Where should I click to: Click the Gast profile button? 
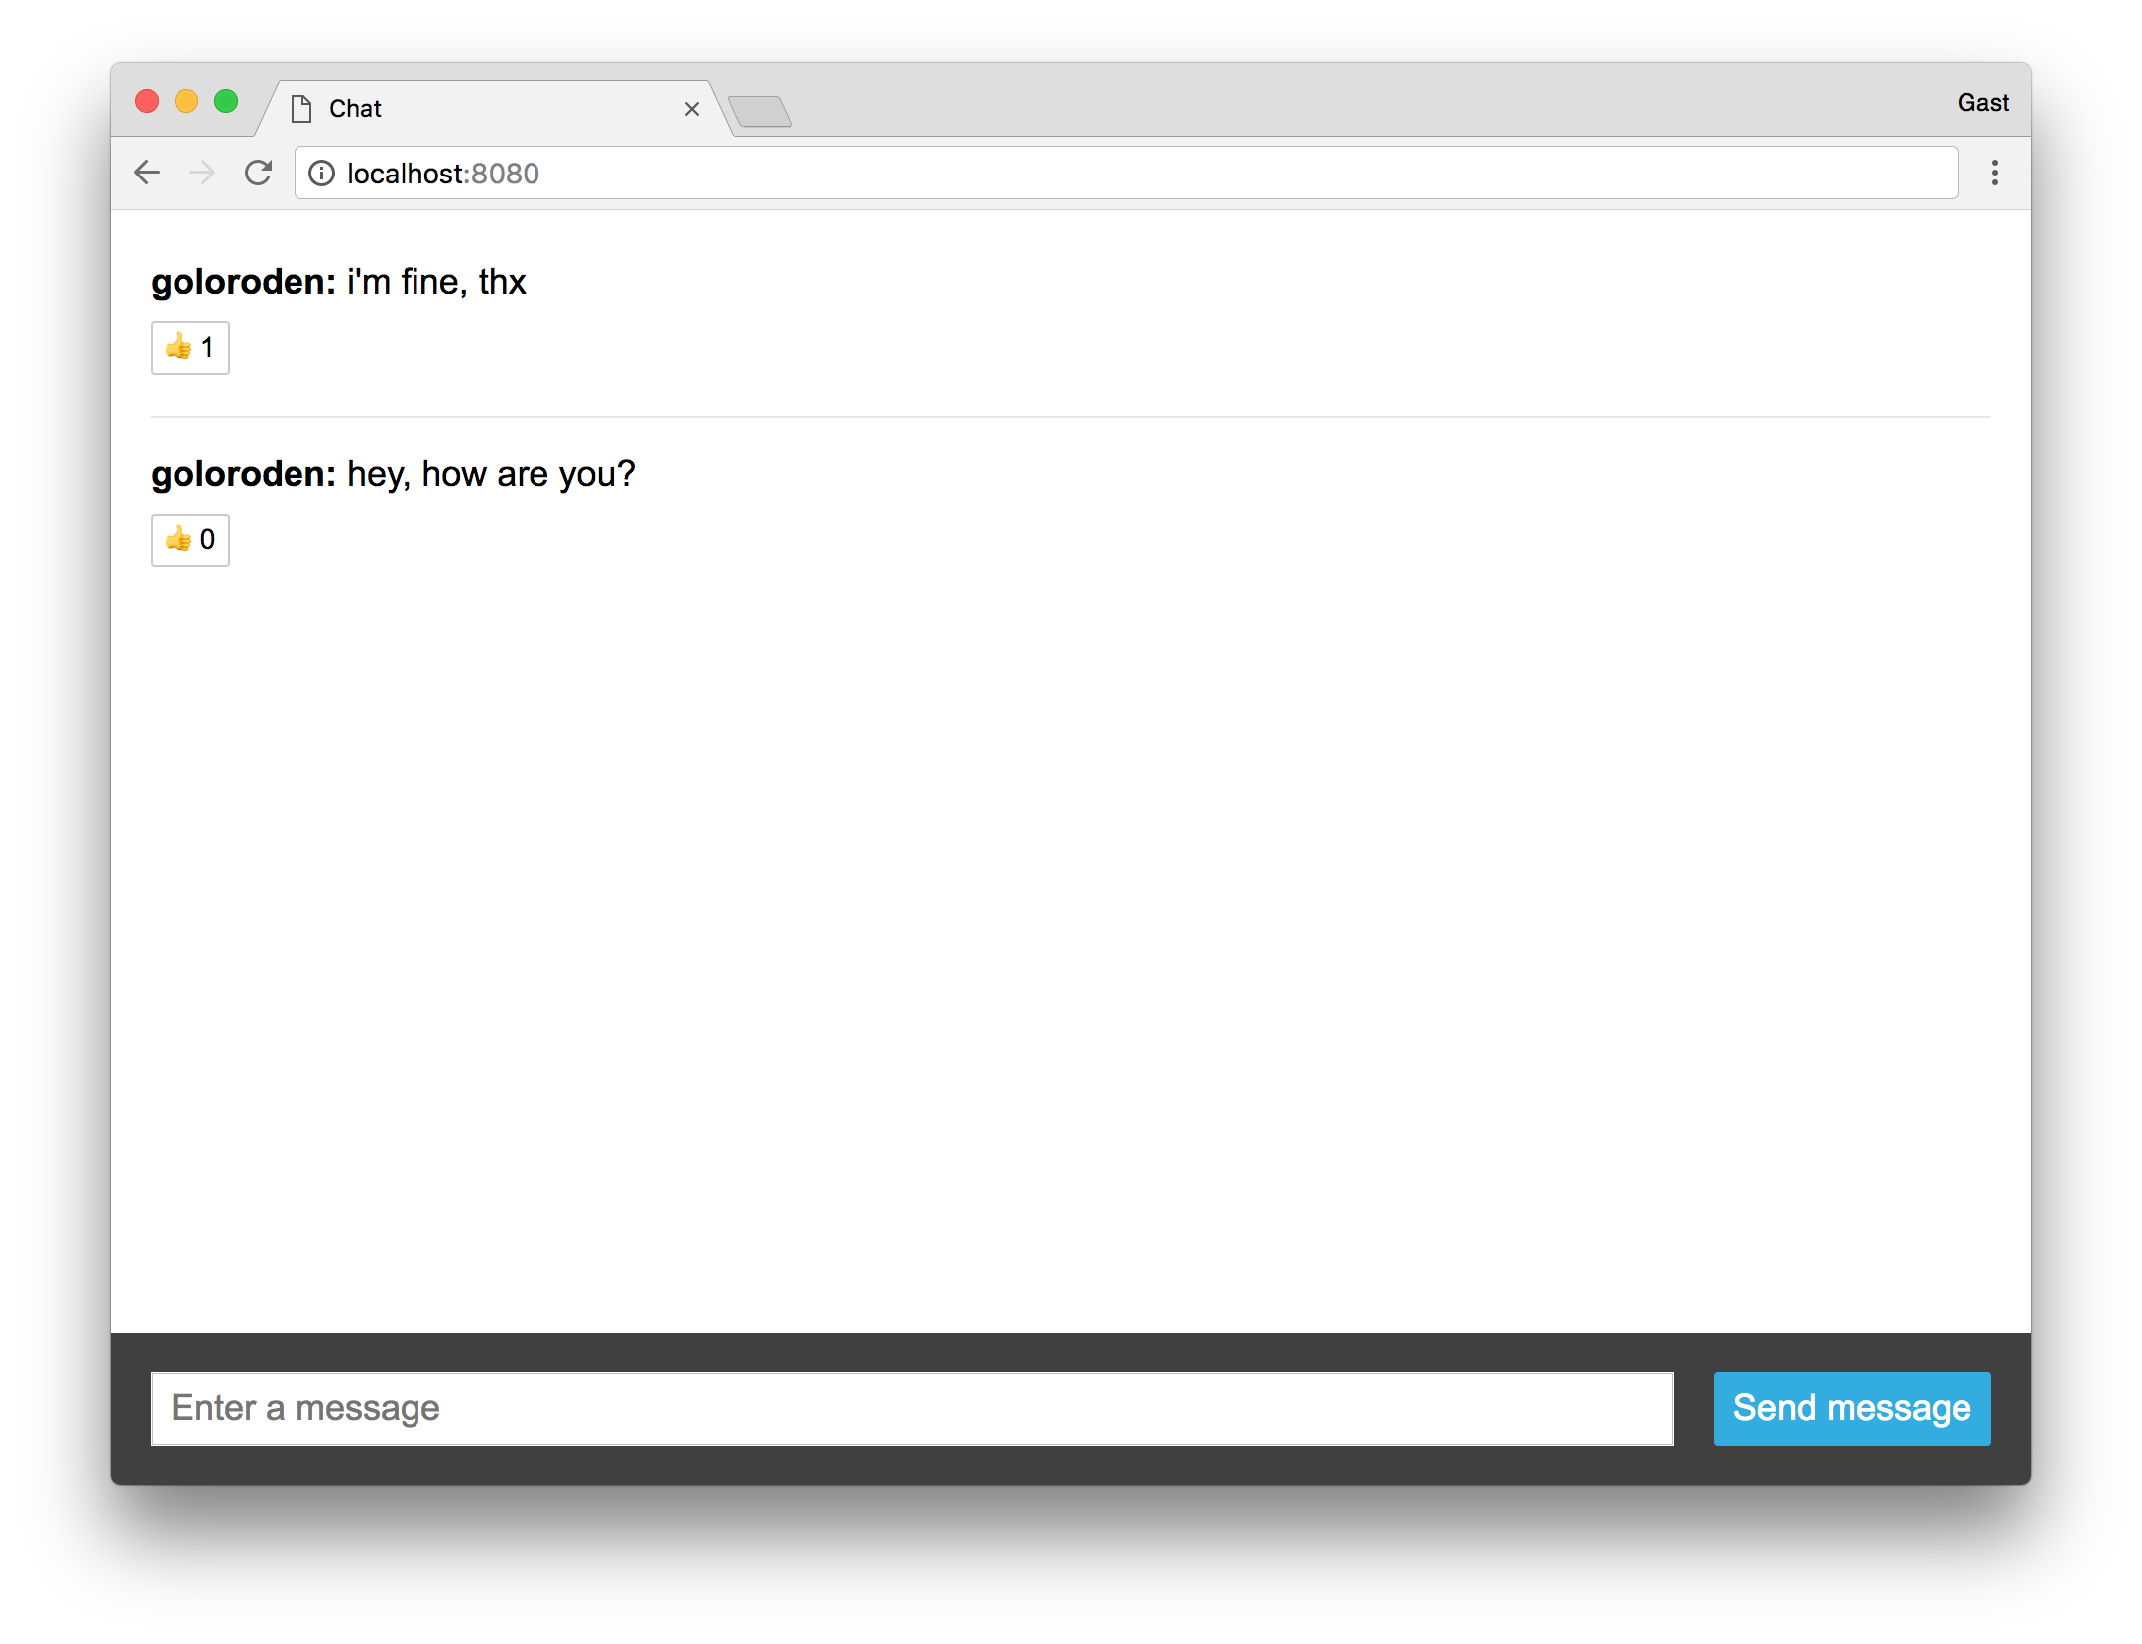point(1982,102)
